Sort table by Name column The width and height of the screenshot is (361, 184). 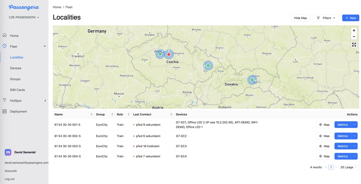[x=91, y=114]
